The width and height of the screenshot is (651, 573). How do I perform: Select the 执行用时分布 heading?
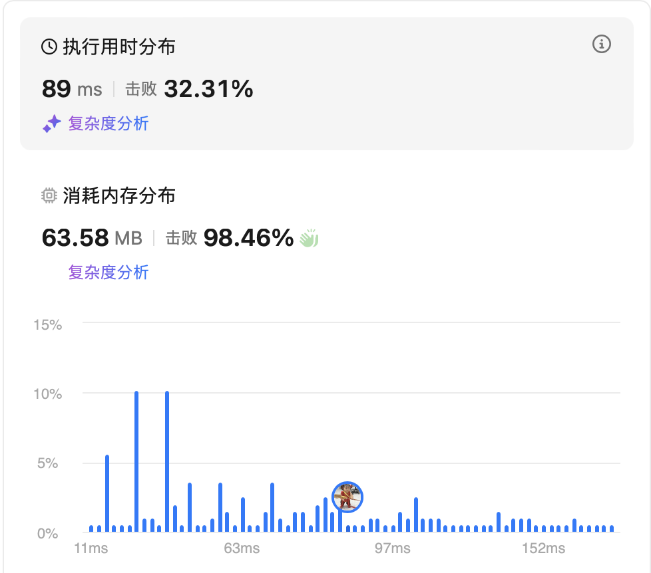coord(119,47)
